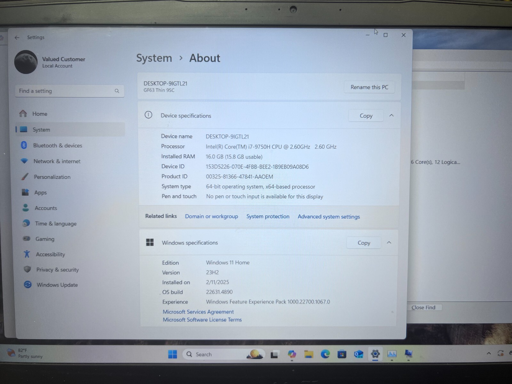Viewport: 512px width, 384px height.
Task: Click the System breadcrumb in the header
Action: pyautogui.click(x=154, y=58)
